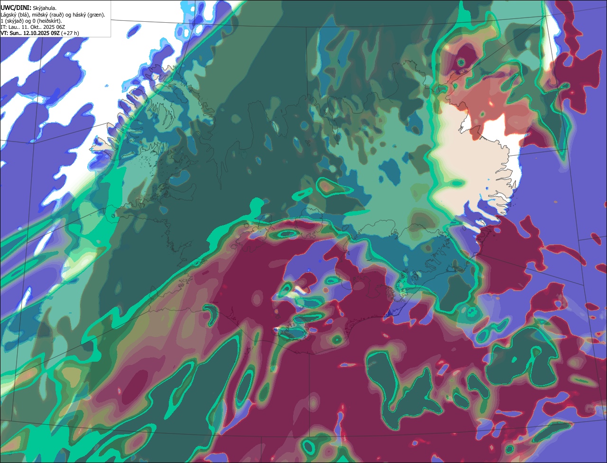Click the "miðský (rauð)" legend text
The height and width of the screenshot is (463, 607).
tap(47, 15)
